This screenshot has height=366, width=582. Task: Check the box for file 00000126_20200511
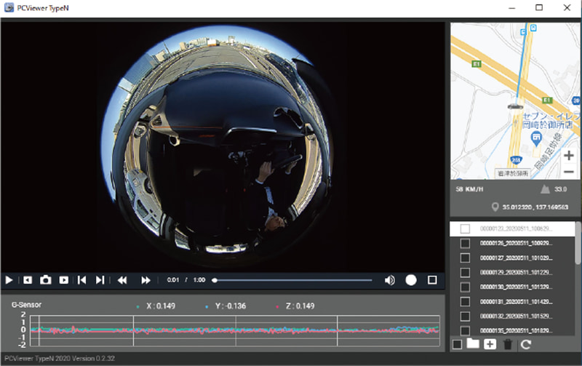pos(465,243)
